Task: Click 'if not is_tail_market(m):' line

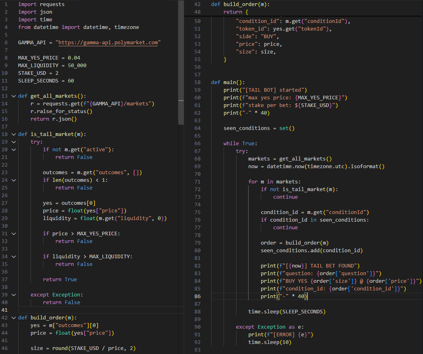Action: [299, 189]
